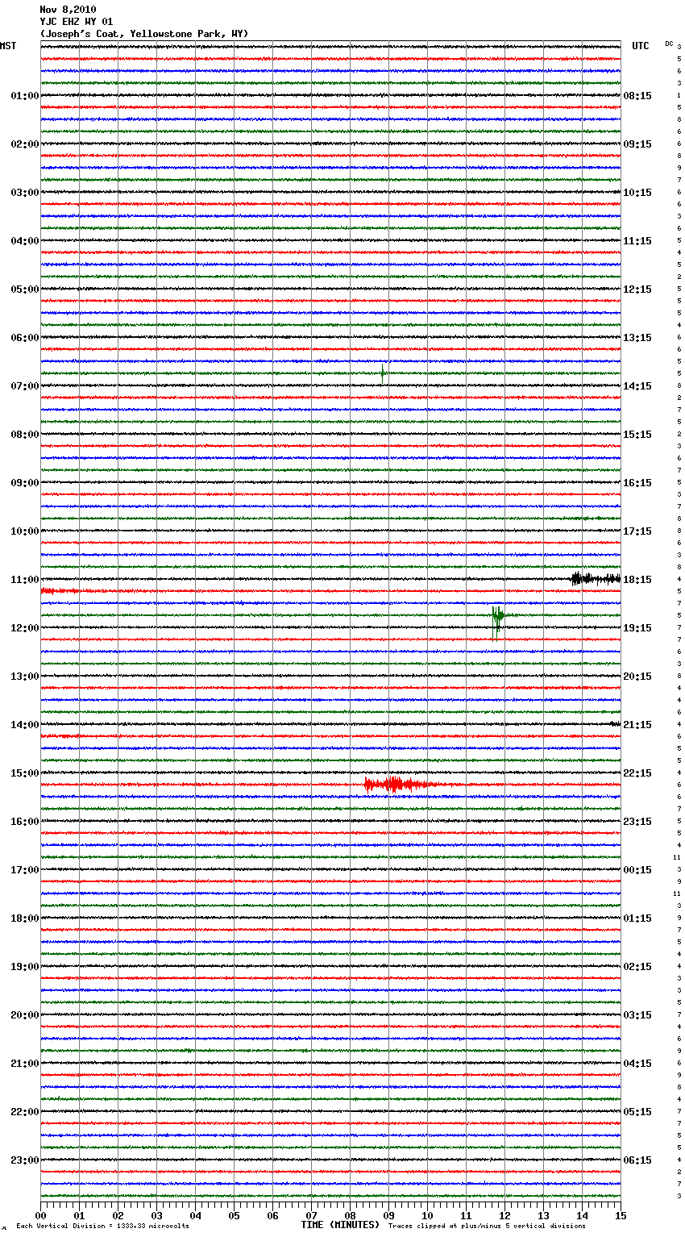The width and height of the screenshot is (685, 1237).
Task: Click the 08:00 MST time label
Action: tap(24, 435)
